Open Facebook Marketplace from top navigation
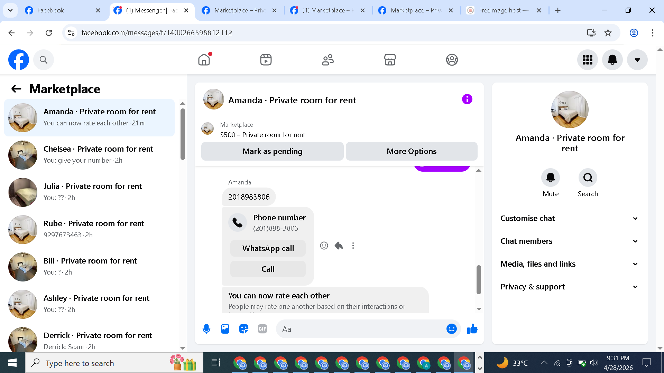 click(390, 60)
